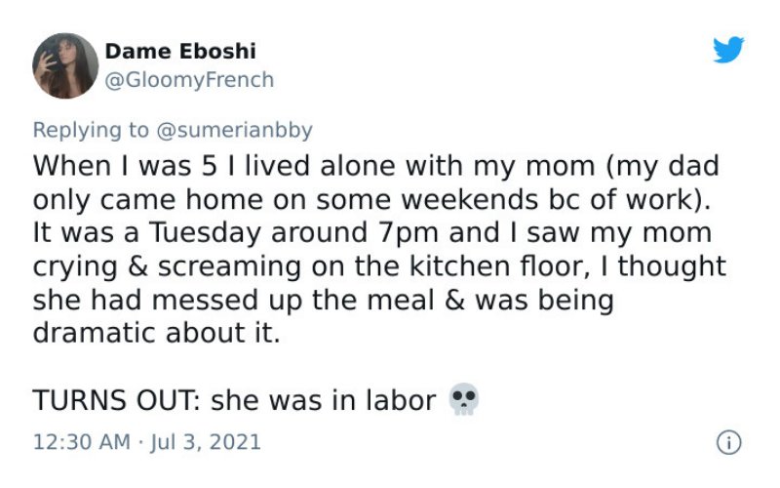The height and width of the screenshot is (488, 780).
Task: Click the word 'Tuesday' in the tweet
Action: [x=205, y=233]
